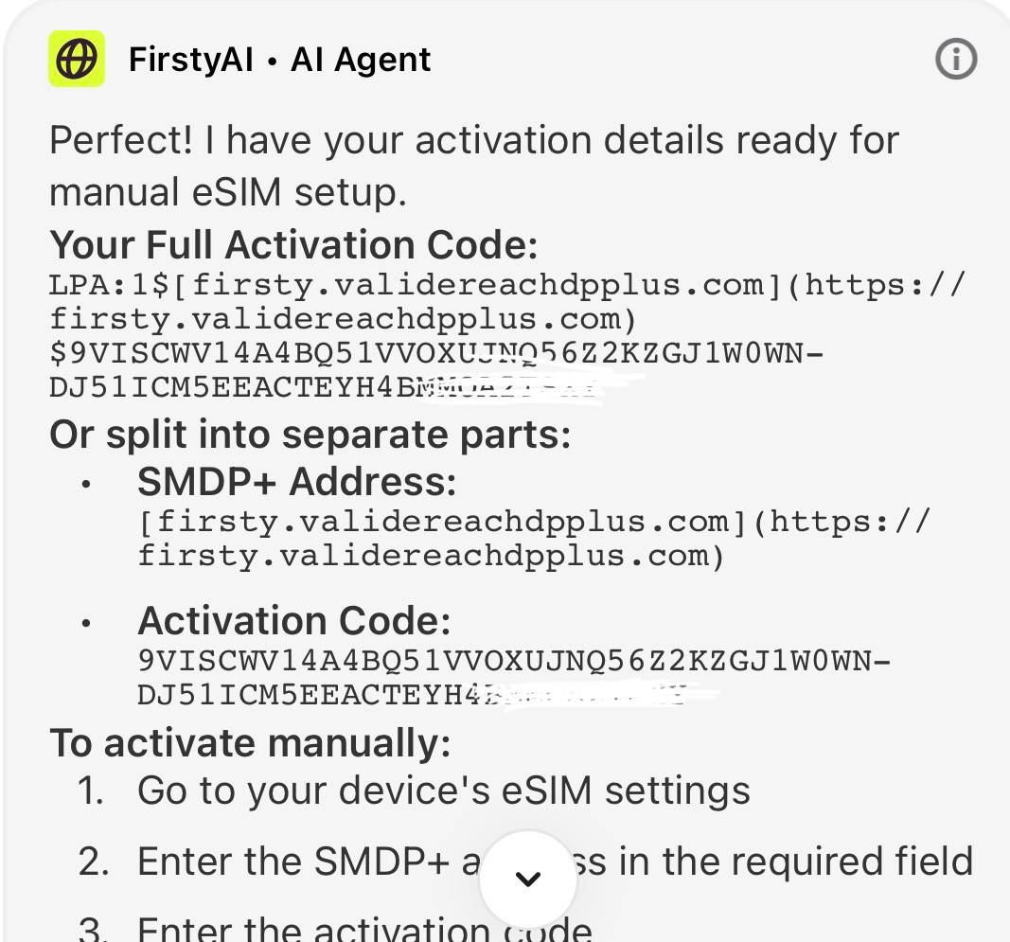Tap the scroll-down chevron button
Screen dimensions: 1010x942
tap(527, 879)
